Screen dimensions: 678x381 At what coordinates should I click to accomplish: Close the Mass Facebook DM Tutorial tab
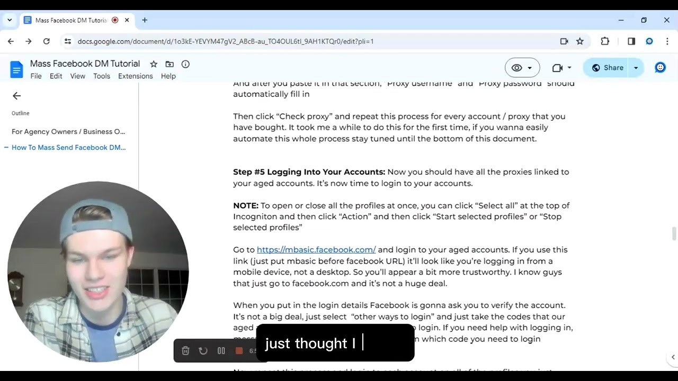(127, 20)
